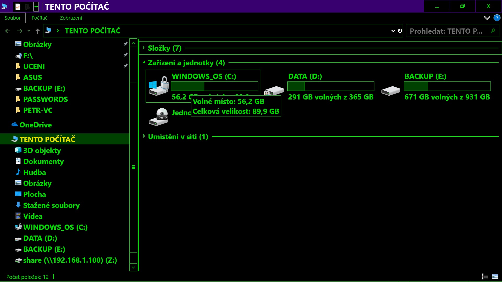Screen dimensions: 502x282
Task: Expand the Složky (7) group
Action: coord(144,48)
